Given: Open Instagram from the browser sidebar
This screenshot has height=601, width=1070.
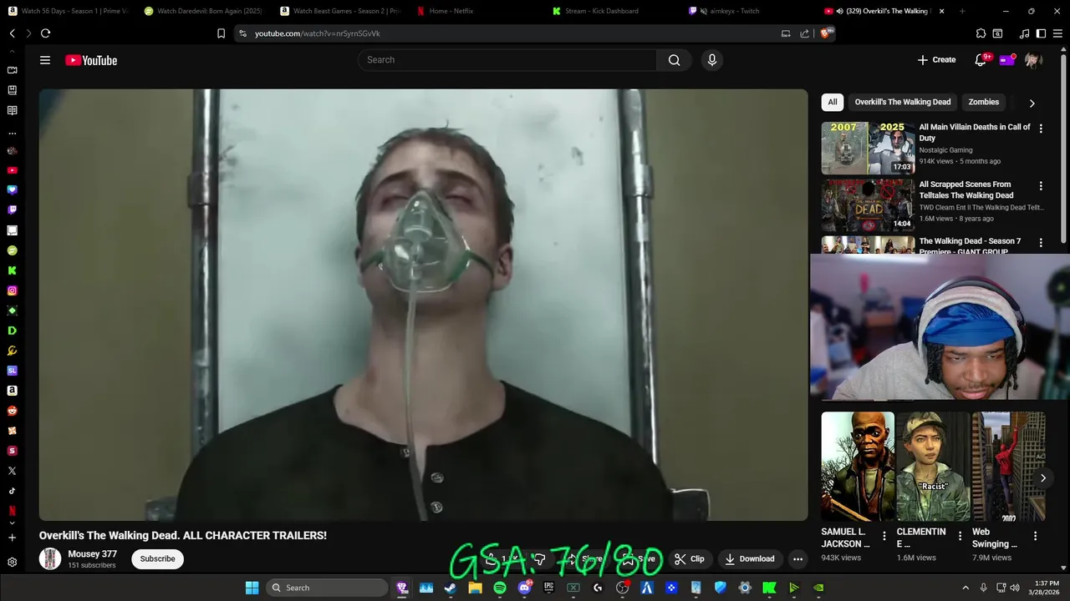Looking at the screenshot, I should 12,290.
